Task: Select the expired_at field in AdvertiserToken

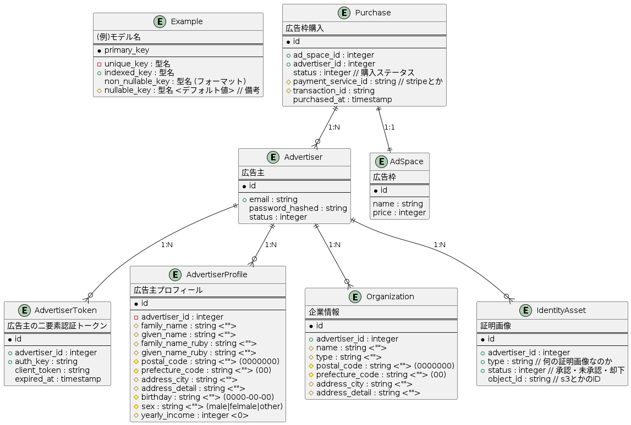Action: point(58,379)
